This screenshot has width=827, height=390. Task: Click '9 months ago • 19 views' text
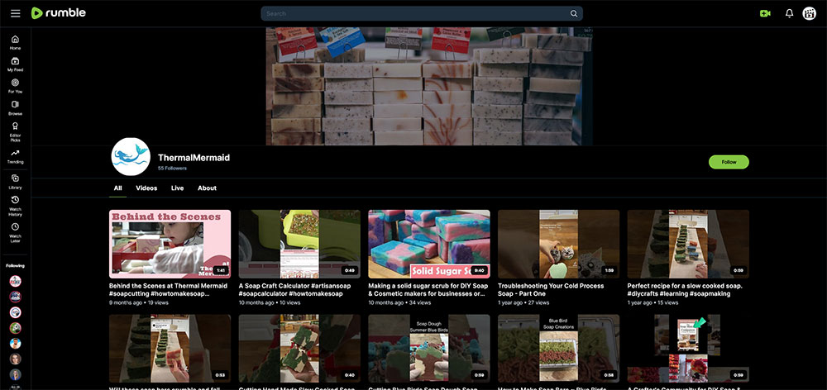[x=139, y=303]
